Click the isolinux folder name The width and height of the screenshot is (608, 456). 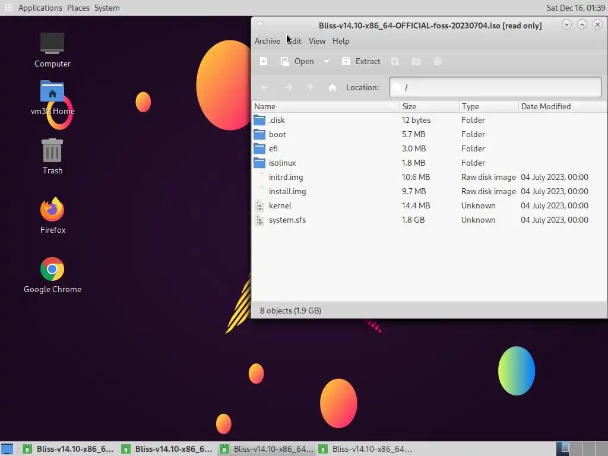282,163
